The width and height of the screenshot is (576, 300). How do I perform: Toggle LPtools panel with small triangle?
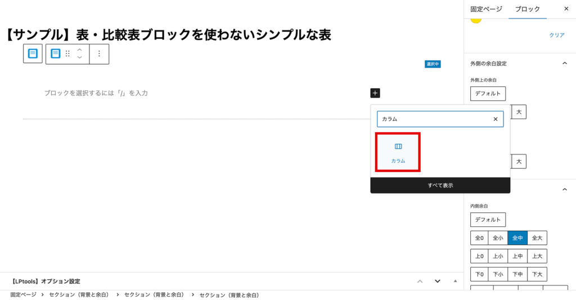pyautogui.click(x=455, y=281)
